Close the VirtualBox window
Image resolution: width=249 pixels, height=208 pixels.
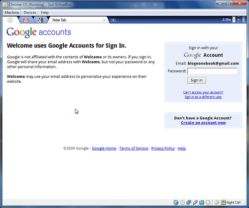click(x=239, y=3)
